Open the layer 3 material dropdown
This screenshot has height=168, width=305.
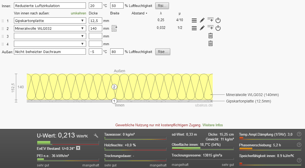82,36
